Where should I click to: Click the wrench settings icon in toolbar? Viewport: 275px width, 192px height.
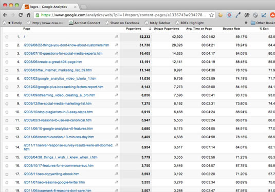click(x=247, y=15)
